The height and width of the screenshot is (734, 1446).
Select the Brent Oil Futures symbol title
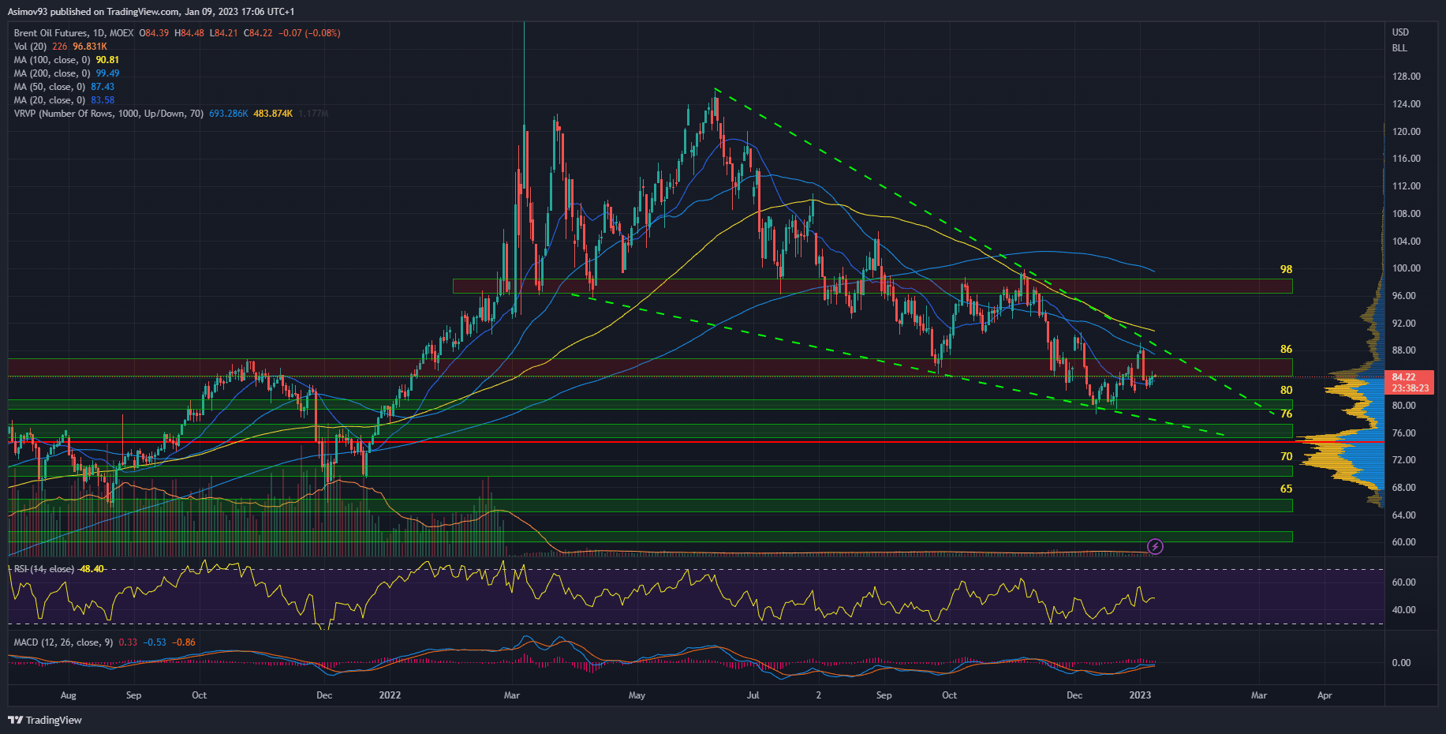73,33
